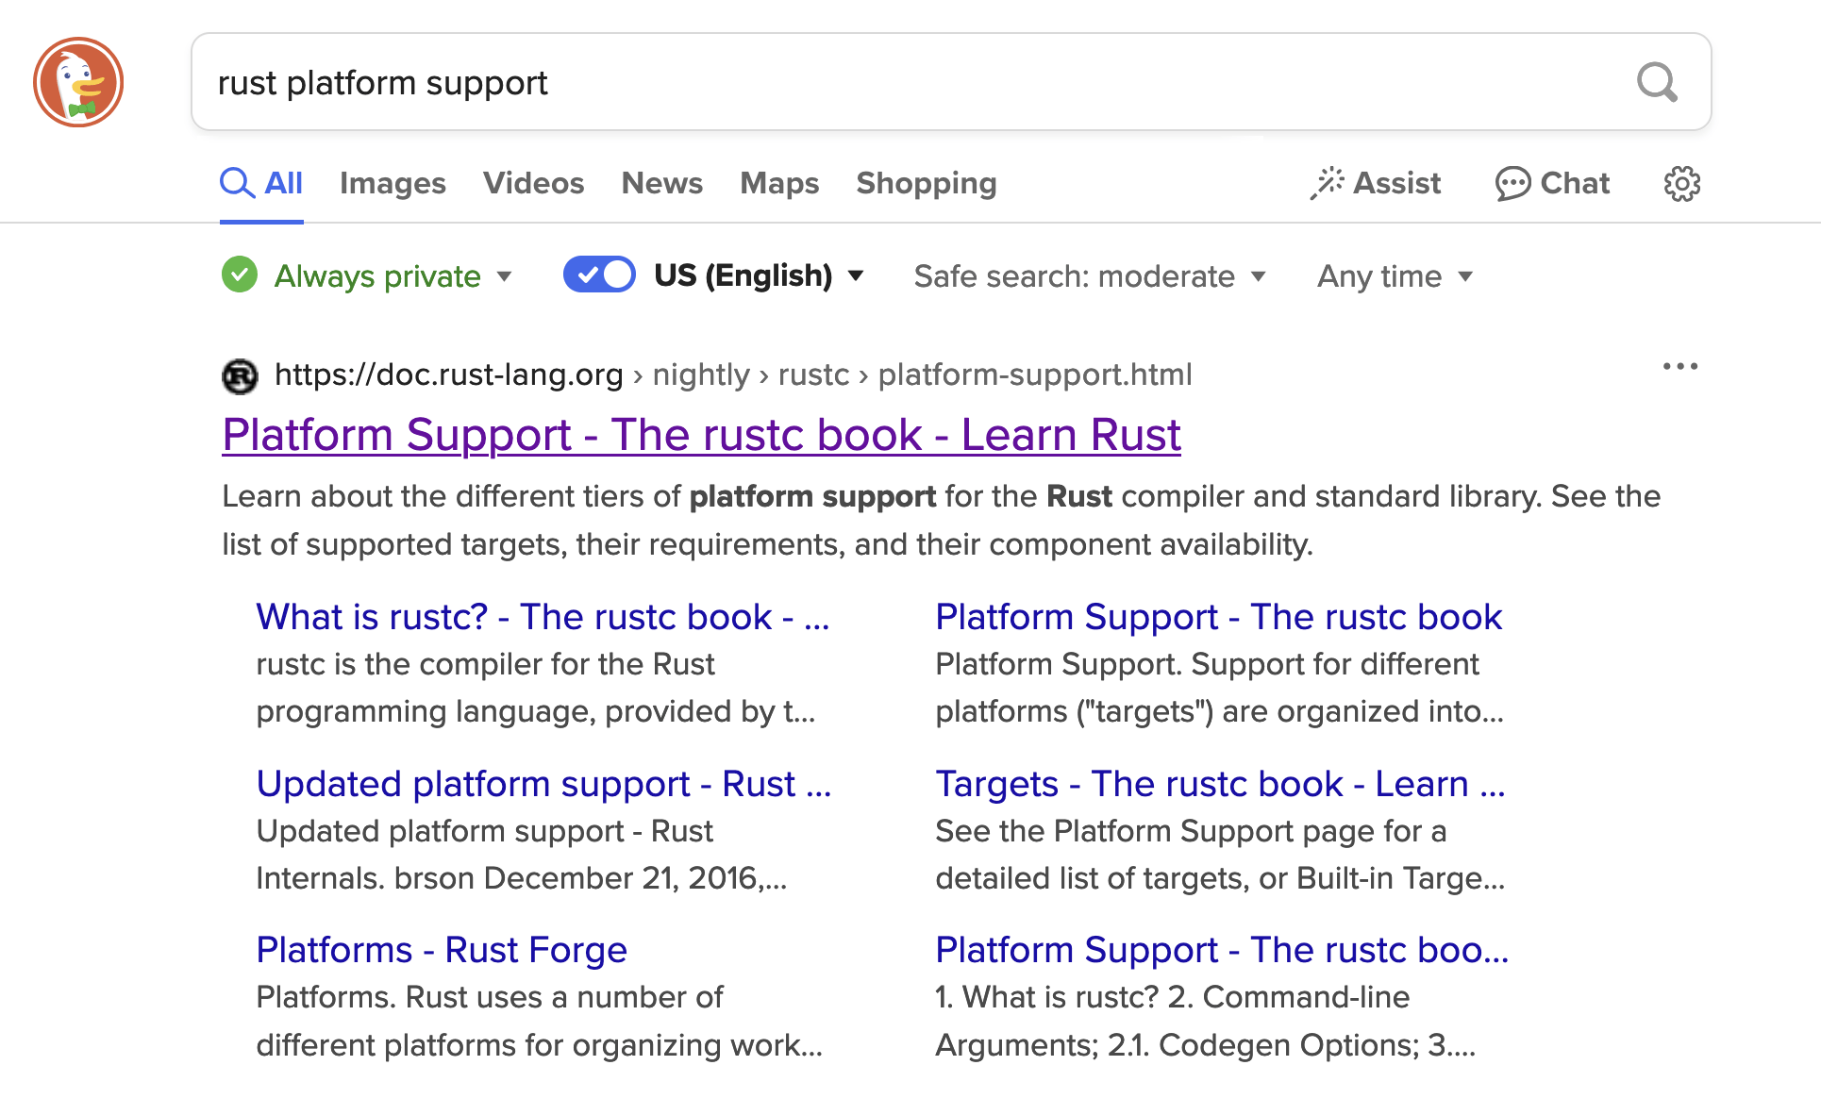Open the Shopping tab

click(926, 183)
